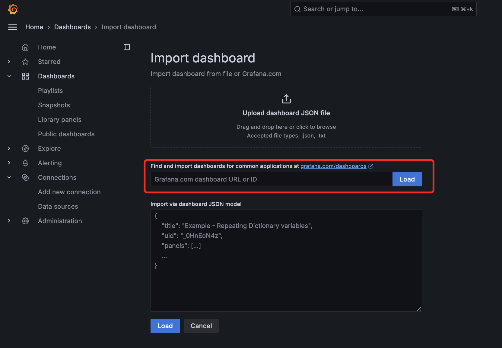The width and height of the screenshot is (502, 348).
Task: Click the Upload dashboard JSON file drop zone
Action: pos(286,117)
